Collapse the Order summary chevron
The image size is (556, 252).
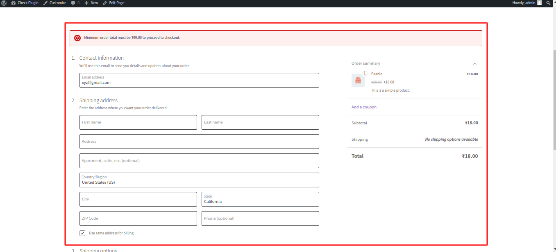coord(475,64)
